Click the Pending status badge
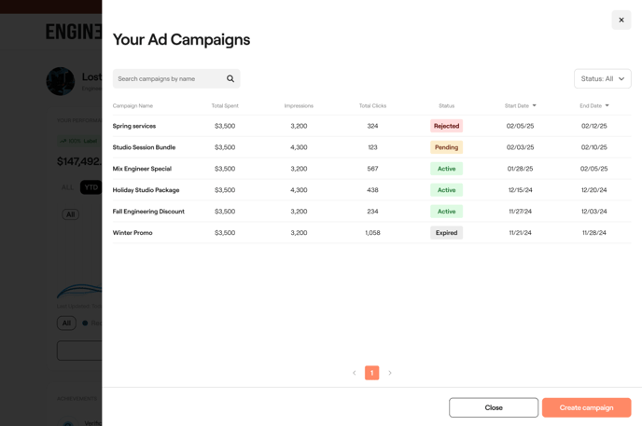The image size is (642, 426). [x=446, y=147]
